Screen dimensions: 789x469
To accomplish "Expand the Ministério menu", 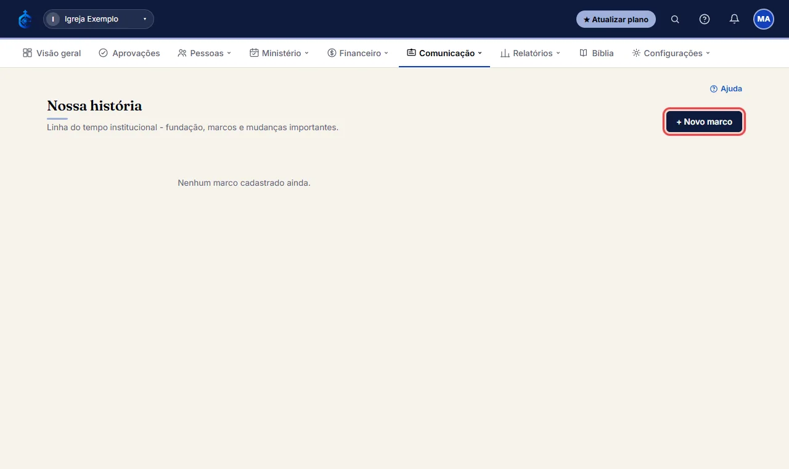I will tap(279, 53).
